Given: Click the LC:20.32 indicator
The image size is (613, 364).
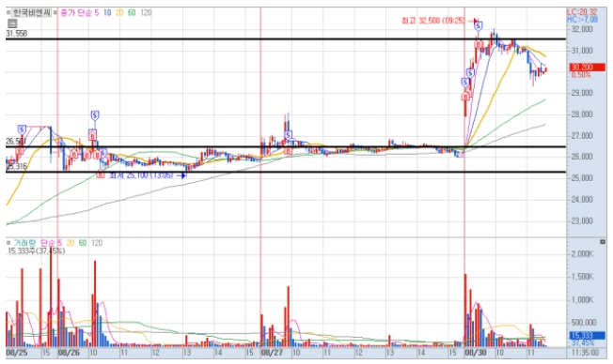Looking at the screenshot, I should point(583,12).
